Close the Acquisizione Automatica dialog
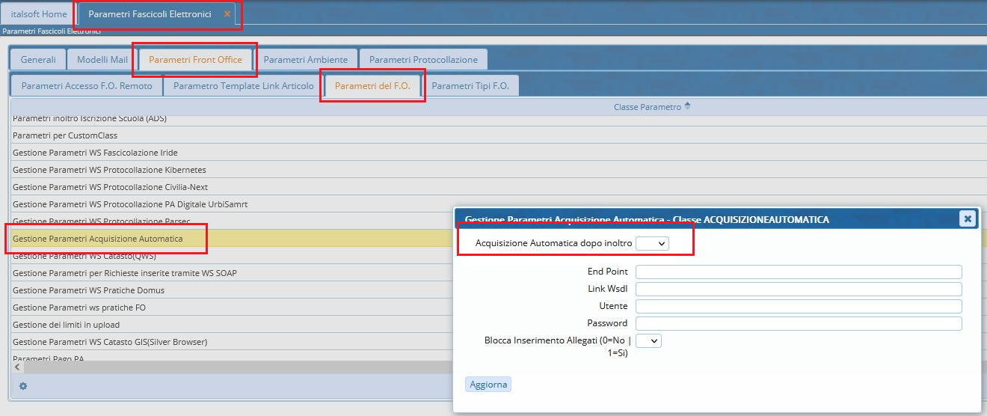 [968, 218]
